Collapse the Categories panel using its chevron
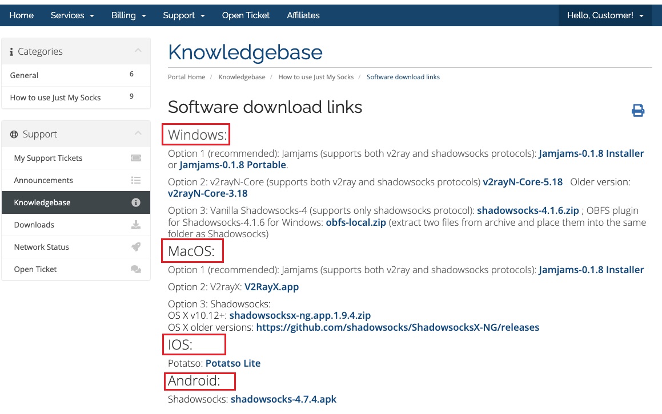Viewport: 662px width, 414px height. (x=138, y=51)
